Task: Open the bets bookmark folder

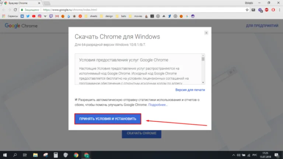Action: click(x=121, y=16)
